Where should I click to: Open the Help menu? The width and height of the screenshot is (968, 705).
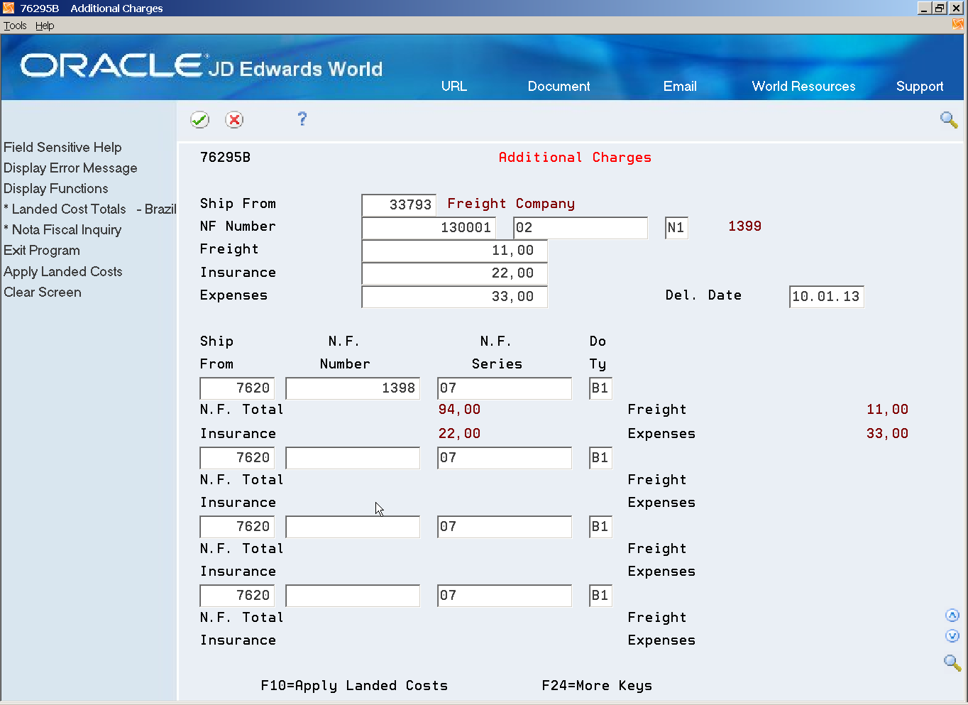point(45,26)
